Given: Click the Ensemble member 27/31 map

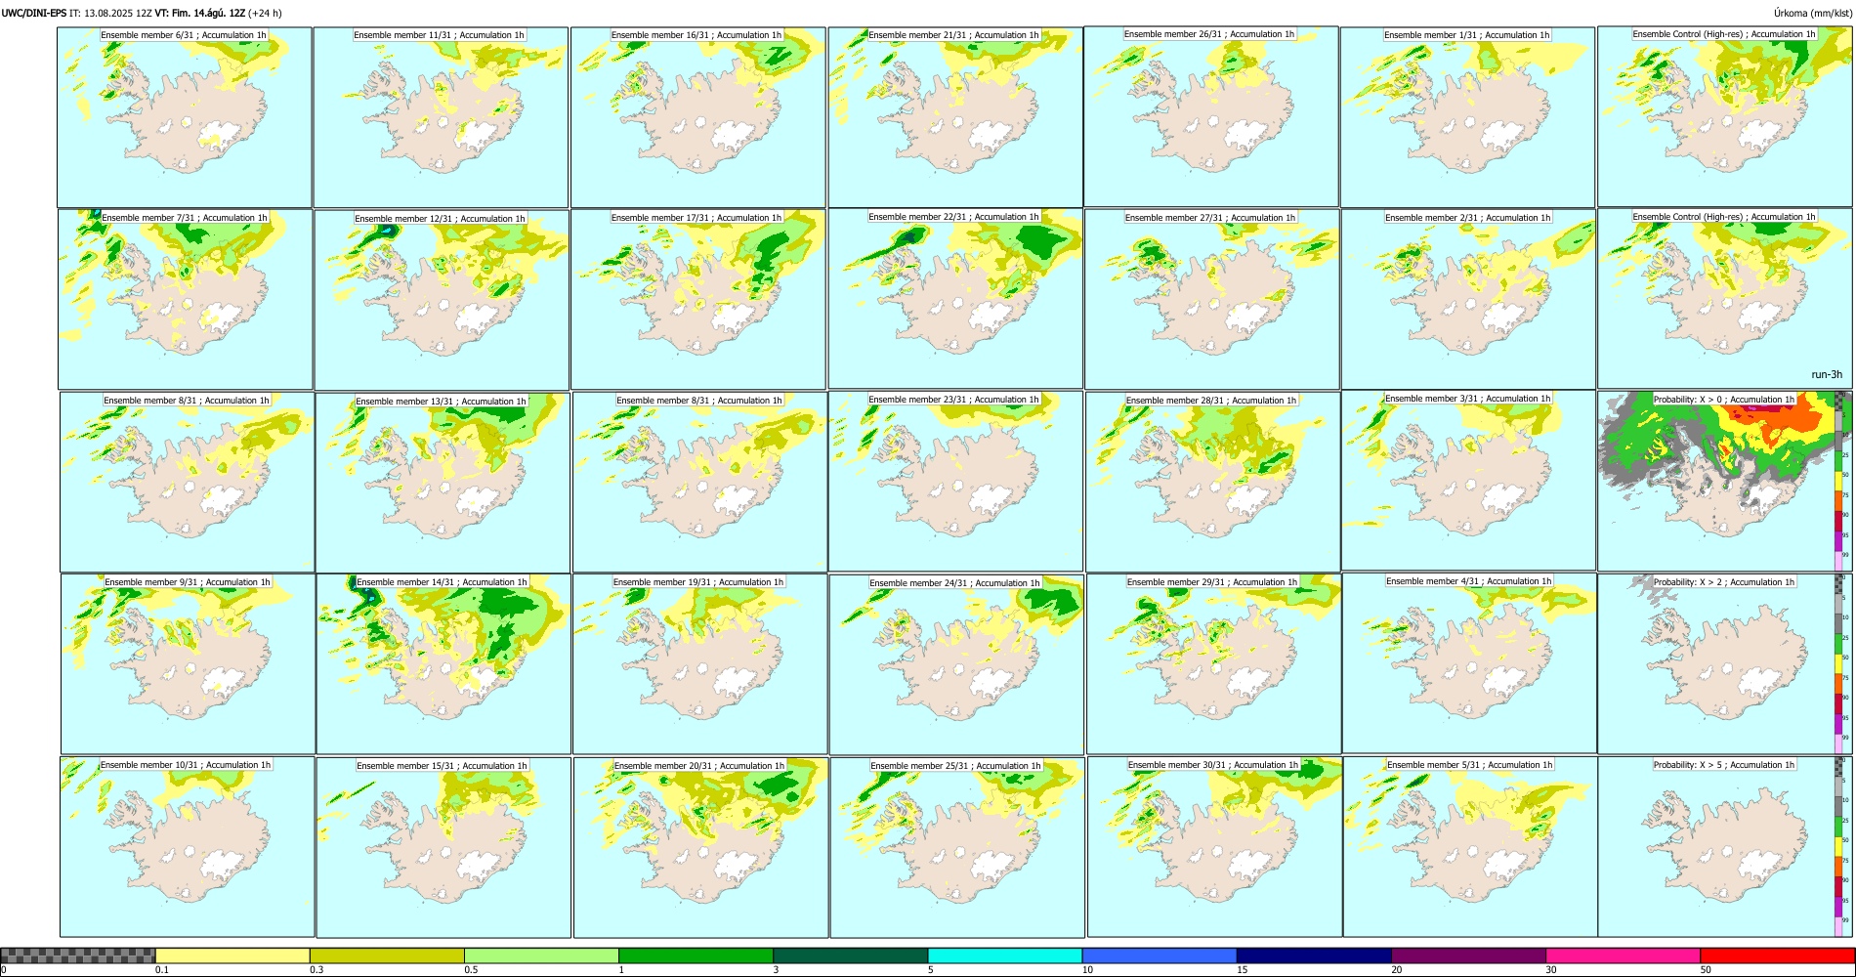Looking at the screenshot, I should pyautogui.click(x=1211, y=299).
